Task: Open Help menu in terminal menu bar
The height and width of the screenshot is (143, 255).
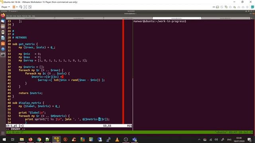Action: 33,16
